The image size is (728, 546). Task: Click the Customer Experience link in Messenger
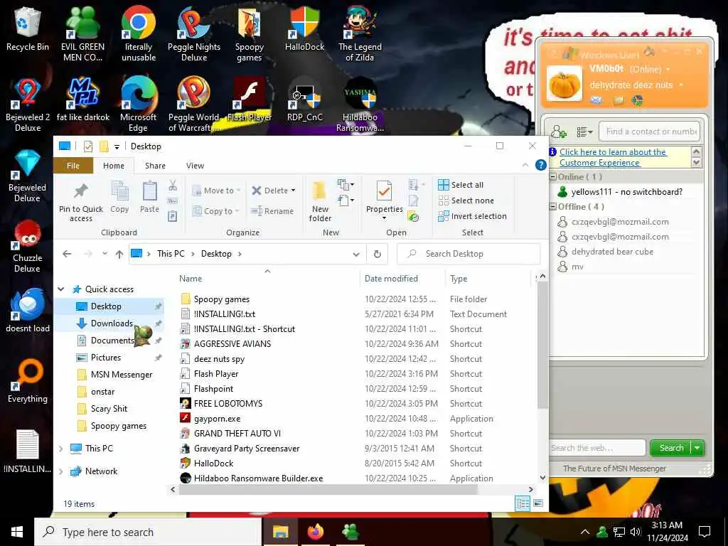click(x=613, y=157)
